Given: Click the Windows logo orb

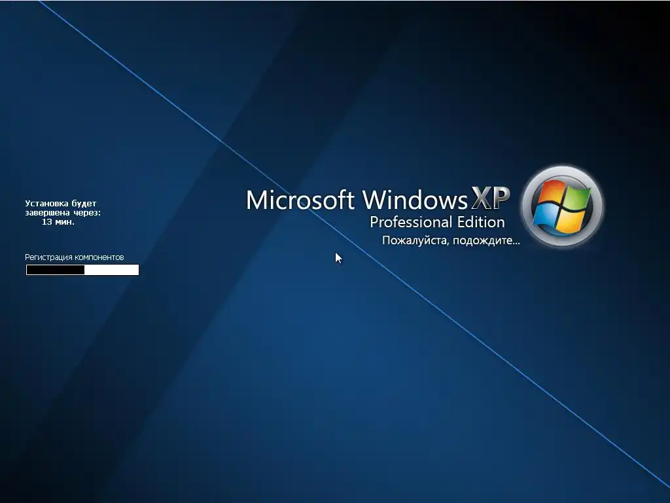Looking at the screenshot, I should (x=562, y=206).
